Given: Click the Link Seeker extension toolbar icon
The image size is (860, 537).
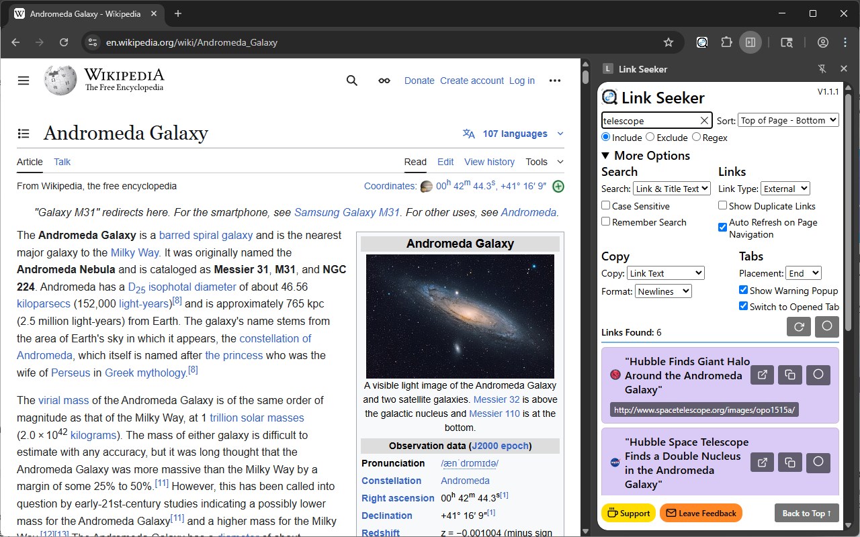Looking at the screenshot, I should click(x=702, y=42).
